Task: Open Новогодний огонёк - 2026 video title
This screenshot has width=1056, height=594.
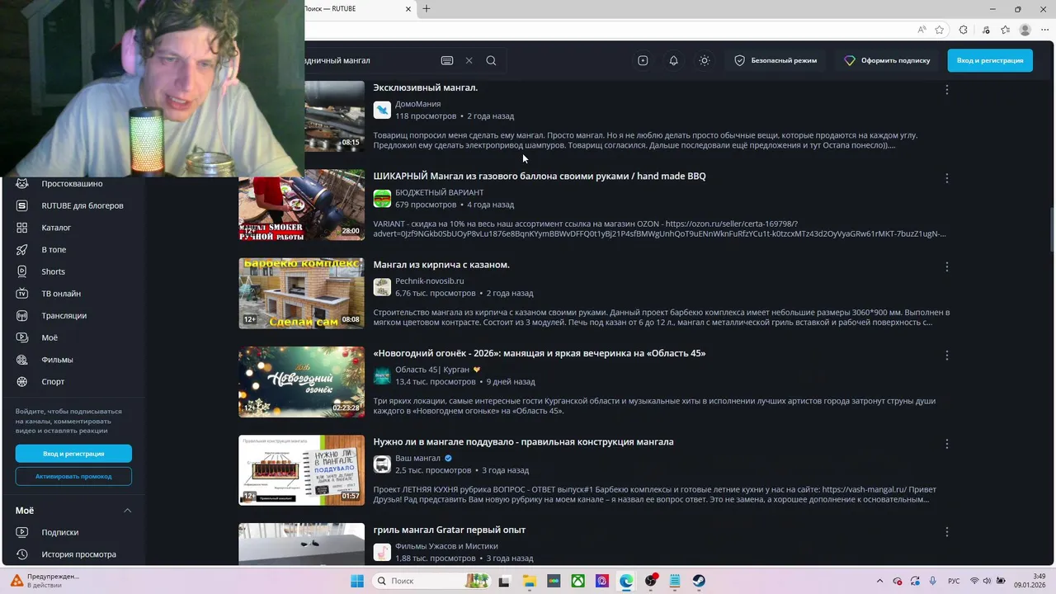Action: click(540, 353)
